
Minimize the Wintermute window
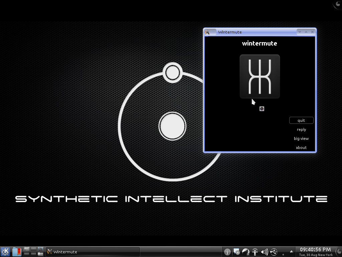tap(300, 32)
